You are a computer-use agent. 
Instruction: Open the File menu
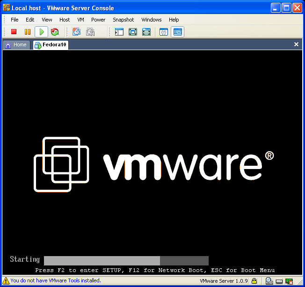pyautogui.click(x=15, y=20)
